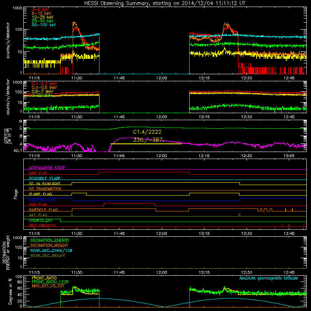Select the SAA_FLAG label
The width and height of the screenshot is (311, 311).
point(38,204)
